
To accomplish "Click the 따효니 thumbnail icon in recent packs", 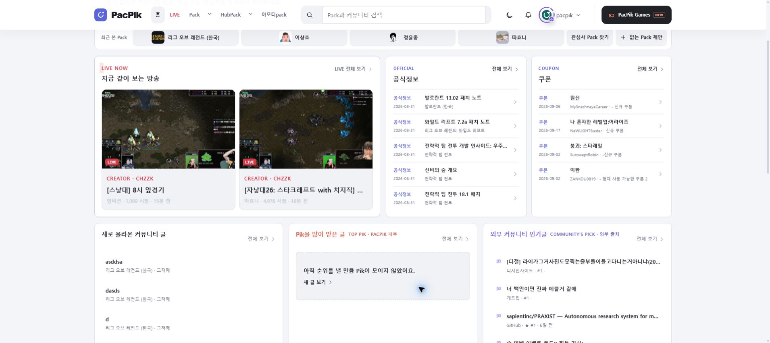I will (x=502, y=37).
